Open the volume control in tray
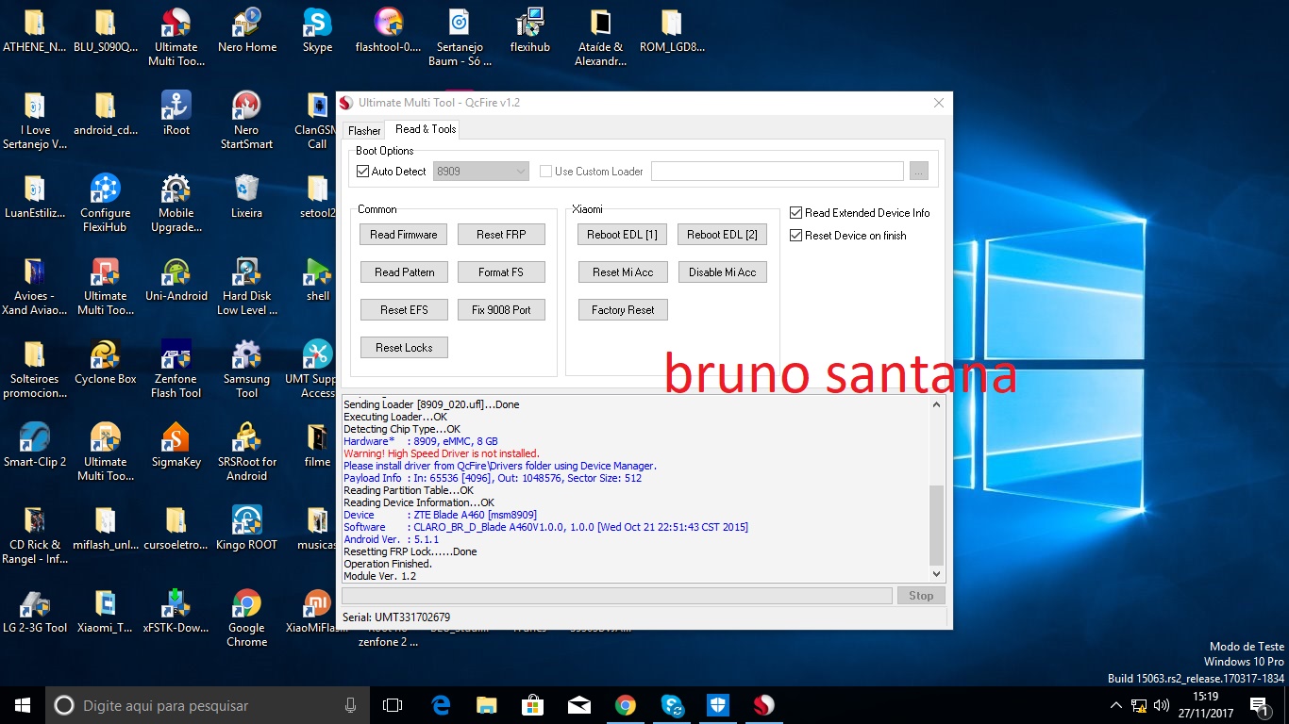Viewport: 1289px width, 724px height. click(x=1162, y=705)
